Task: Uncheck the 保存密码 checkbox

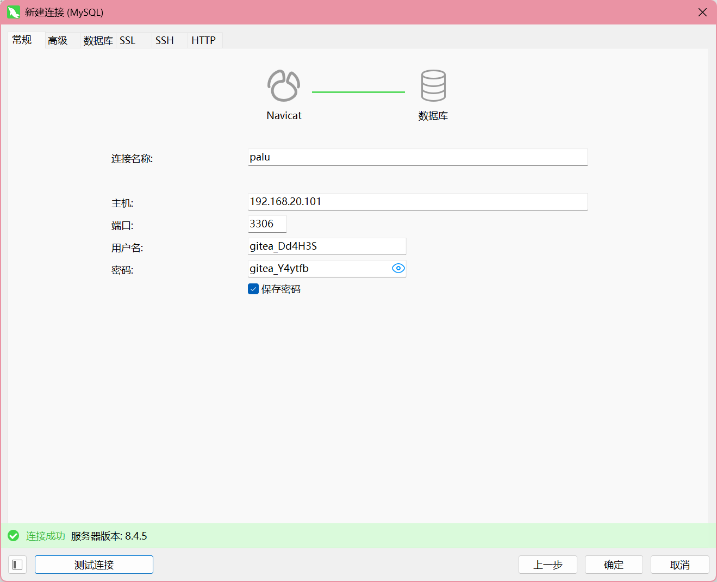Action: pos(253,289)
